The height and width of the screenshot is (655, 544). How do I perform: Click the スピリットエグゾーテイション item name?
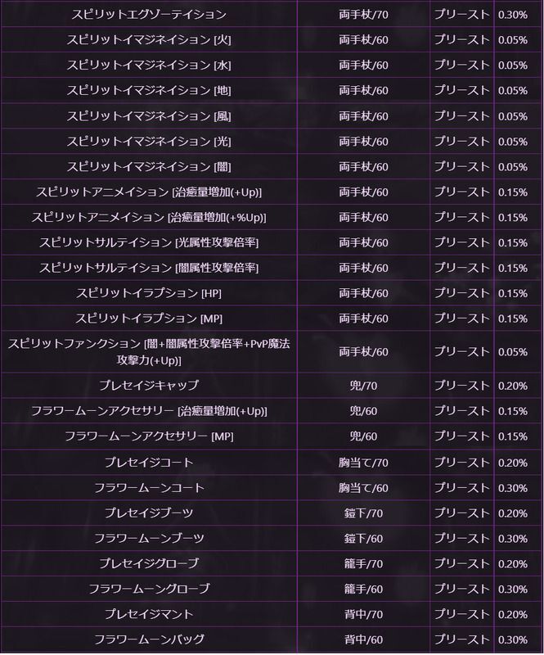(148, 15)
